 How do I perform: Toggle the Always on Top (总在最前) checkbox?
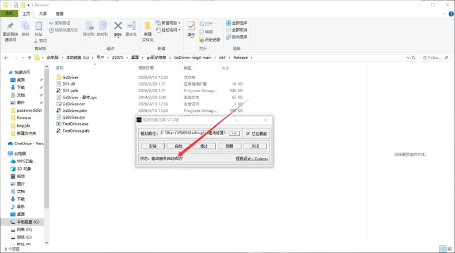[x=248, y=134]
